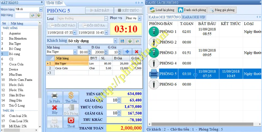Open start time 07:35 date dropdown

point(75,33)
